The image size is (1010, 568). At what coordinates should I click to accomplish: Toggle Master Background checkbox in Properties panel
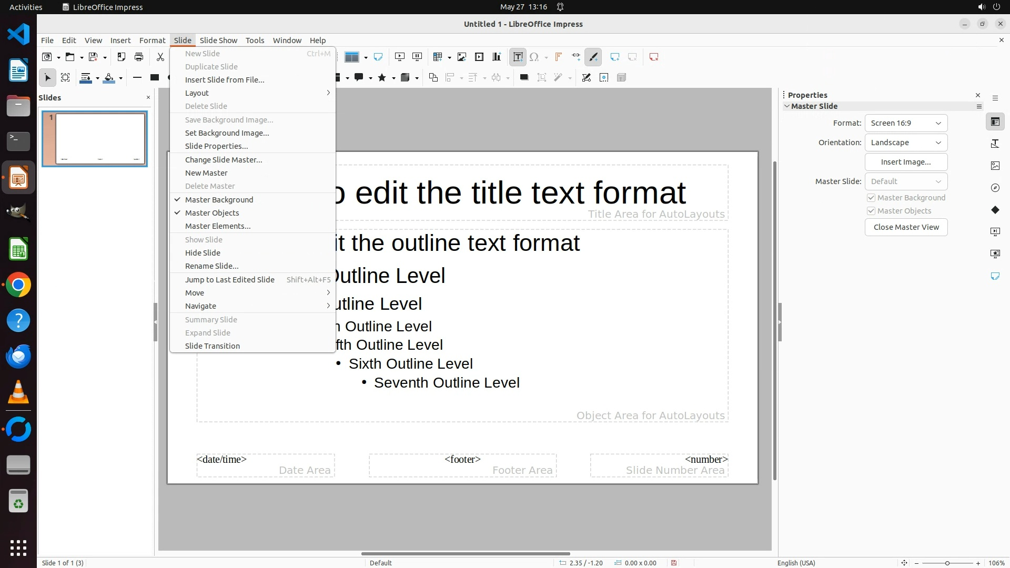871,198
